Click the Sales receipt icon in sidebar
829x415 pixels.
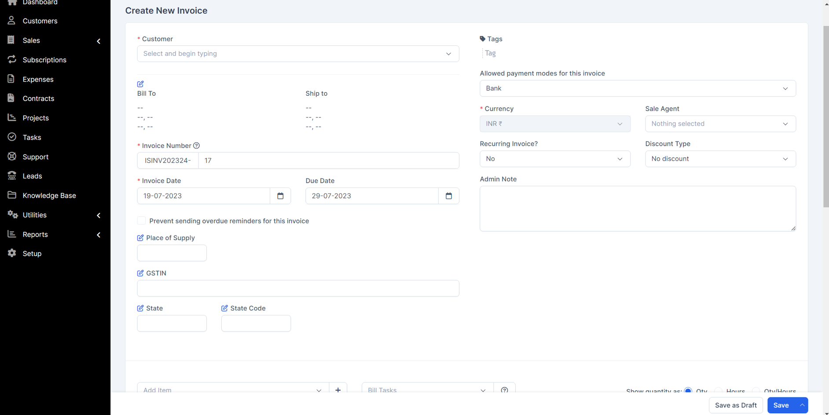[x=11, y=40]
